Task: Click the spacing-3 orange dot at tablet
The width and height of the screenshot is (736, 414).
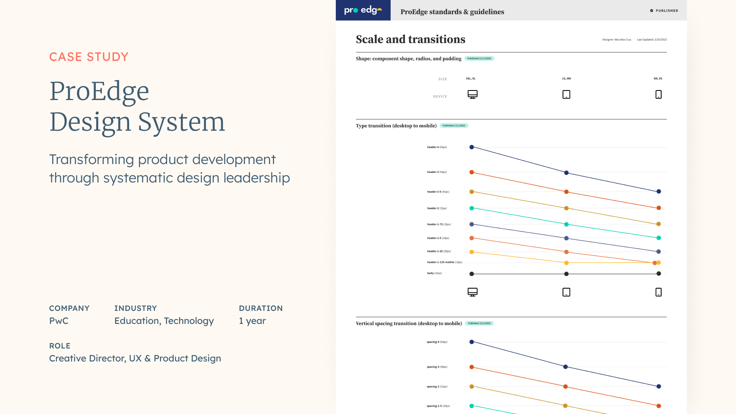Action: coord(565,386)
